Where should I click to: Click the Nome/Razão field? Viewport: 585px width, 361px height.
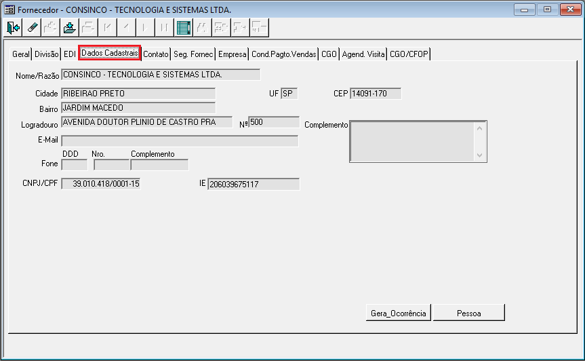coord(161,75)
